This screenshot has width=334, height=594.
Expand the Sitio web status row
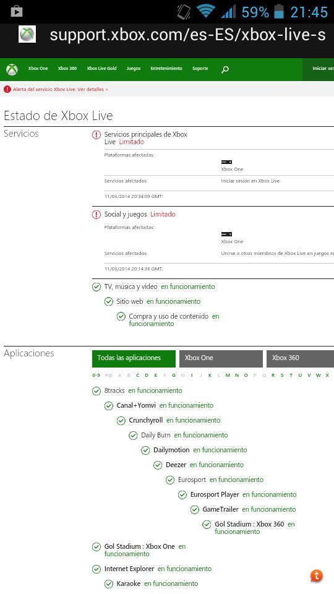pos(152,301)
